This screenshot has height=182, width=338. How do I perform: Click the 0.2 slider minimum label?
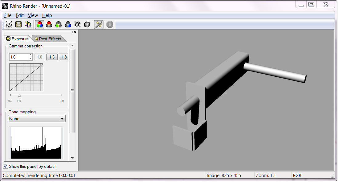point(10,101)
